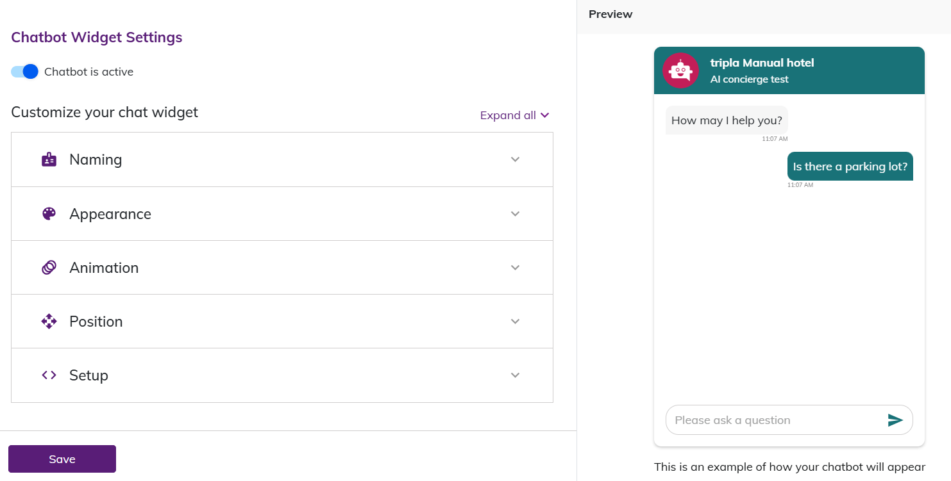Click the send arrow icon in chat
951x481 pixels.
point(895,420)
